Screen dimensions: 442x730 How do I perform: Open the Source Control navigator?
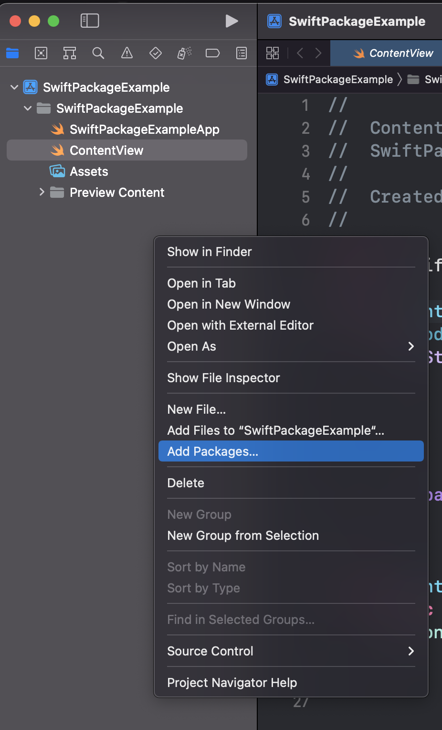coord(41,53)
